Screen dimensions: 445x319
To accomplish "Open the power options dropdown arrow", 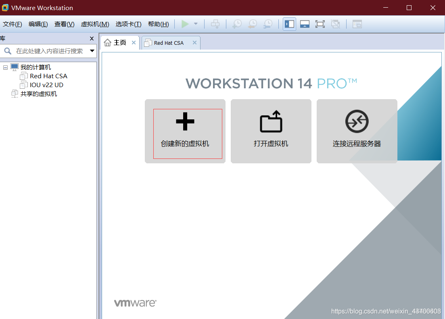I will [196, 24].
